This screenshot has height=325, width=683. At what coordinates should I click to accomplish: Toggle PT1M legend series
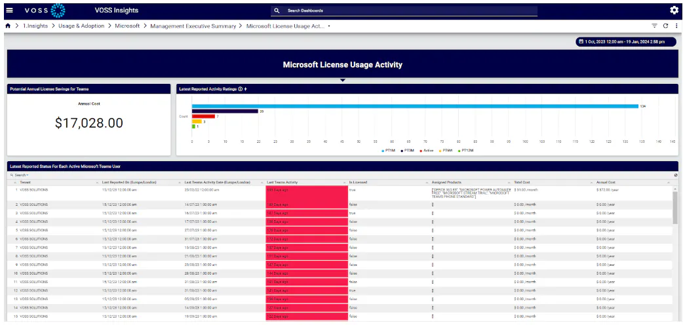pos(387,150)
